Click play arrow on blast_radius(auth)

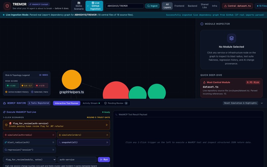[x=53, y=142]
